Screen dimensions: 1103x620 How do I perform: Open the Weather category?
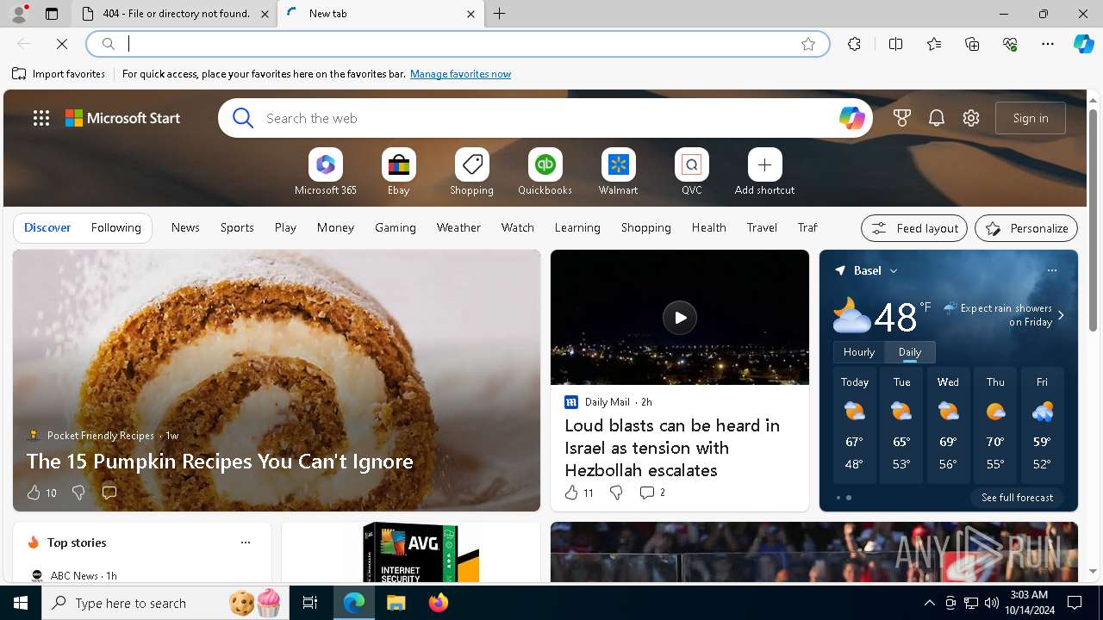[458, 227]
